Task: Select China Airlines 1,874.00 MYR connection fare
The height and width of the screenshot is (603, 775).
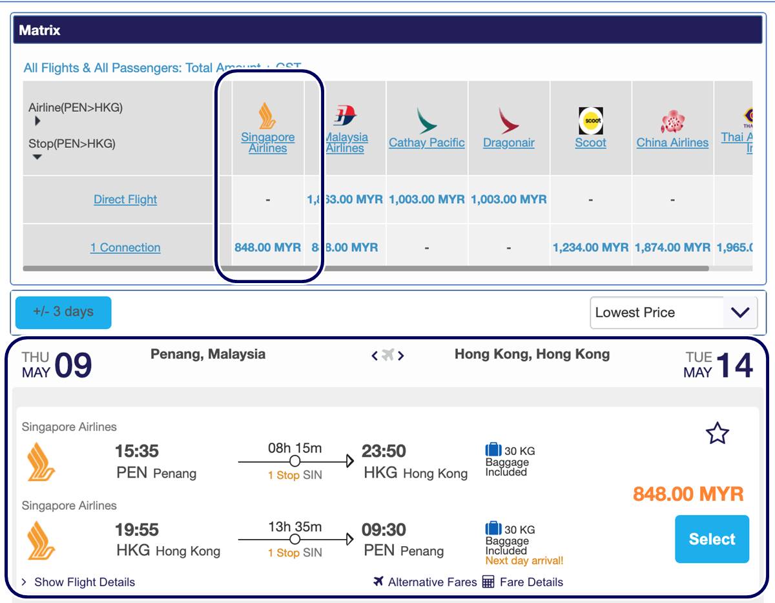Action: point(672,248)
